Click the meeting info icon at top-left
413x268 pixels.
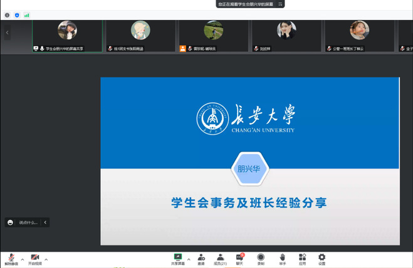[x=8, y=14]
